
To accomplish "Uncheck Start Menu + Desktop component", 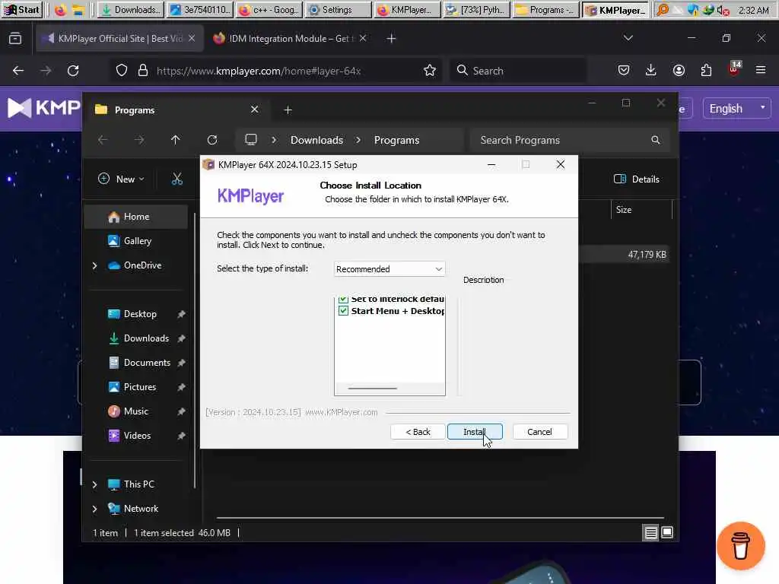I will [343, 311].
